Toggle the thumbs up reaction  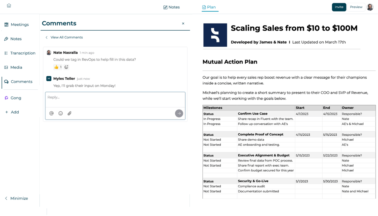click(58, 67)
